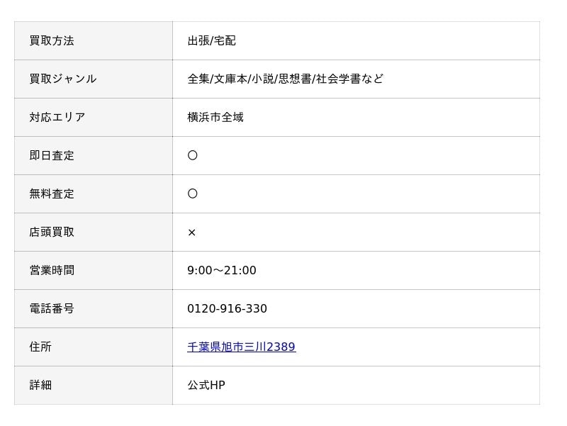
Task: Click the cross mark beside 店頭買取
Action: click(191, 232)
